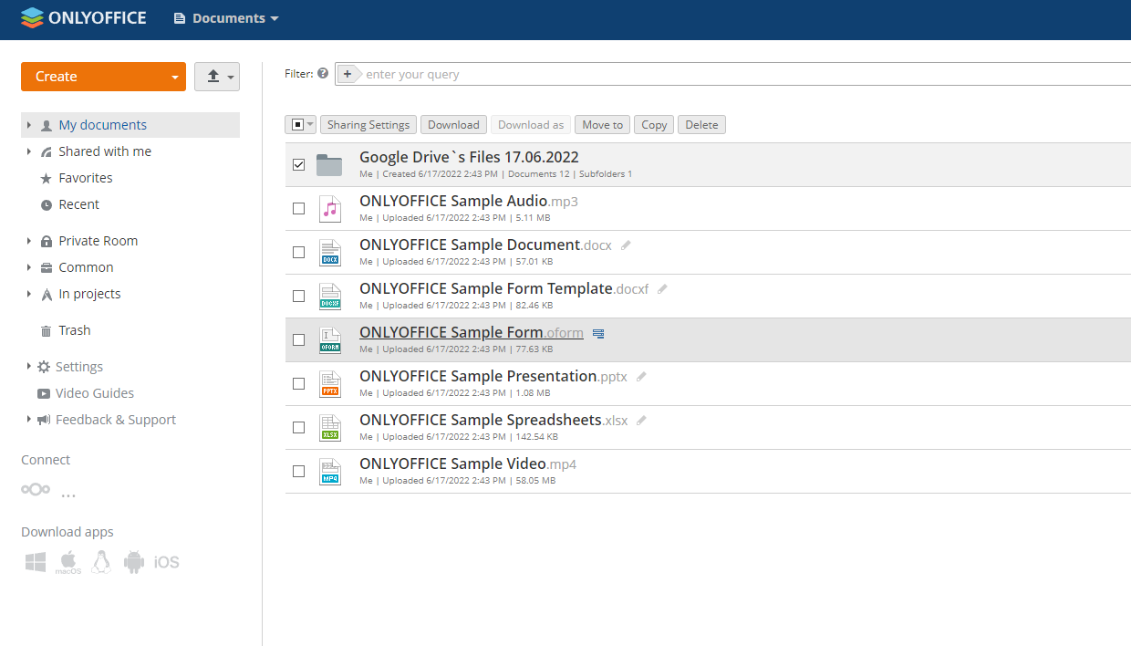Rename ONLYOFFICE Sample Document using its pencil icon
This screenshot has width=1131, height=646.
coord(625,245)
